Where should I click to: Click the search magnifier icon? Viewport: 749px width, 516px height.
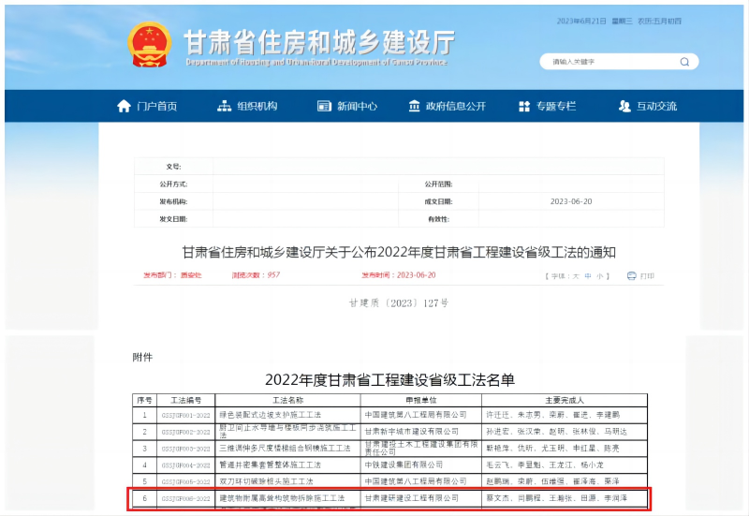684,62
